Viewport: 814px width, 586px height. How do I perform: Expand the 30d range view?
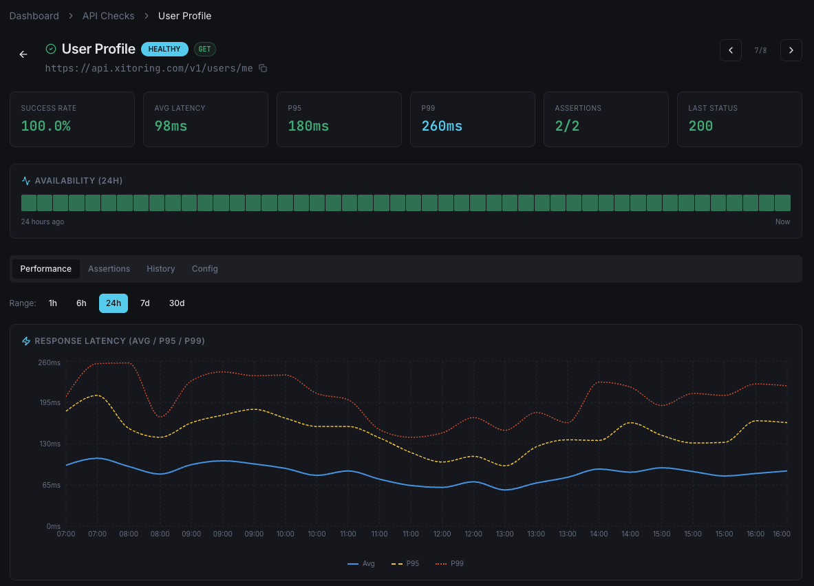176,303
